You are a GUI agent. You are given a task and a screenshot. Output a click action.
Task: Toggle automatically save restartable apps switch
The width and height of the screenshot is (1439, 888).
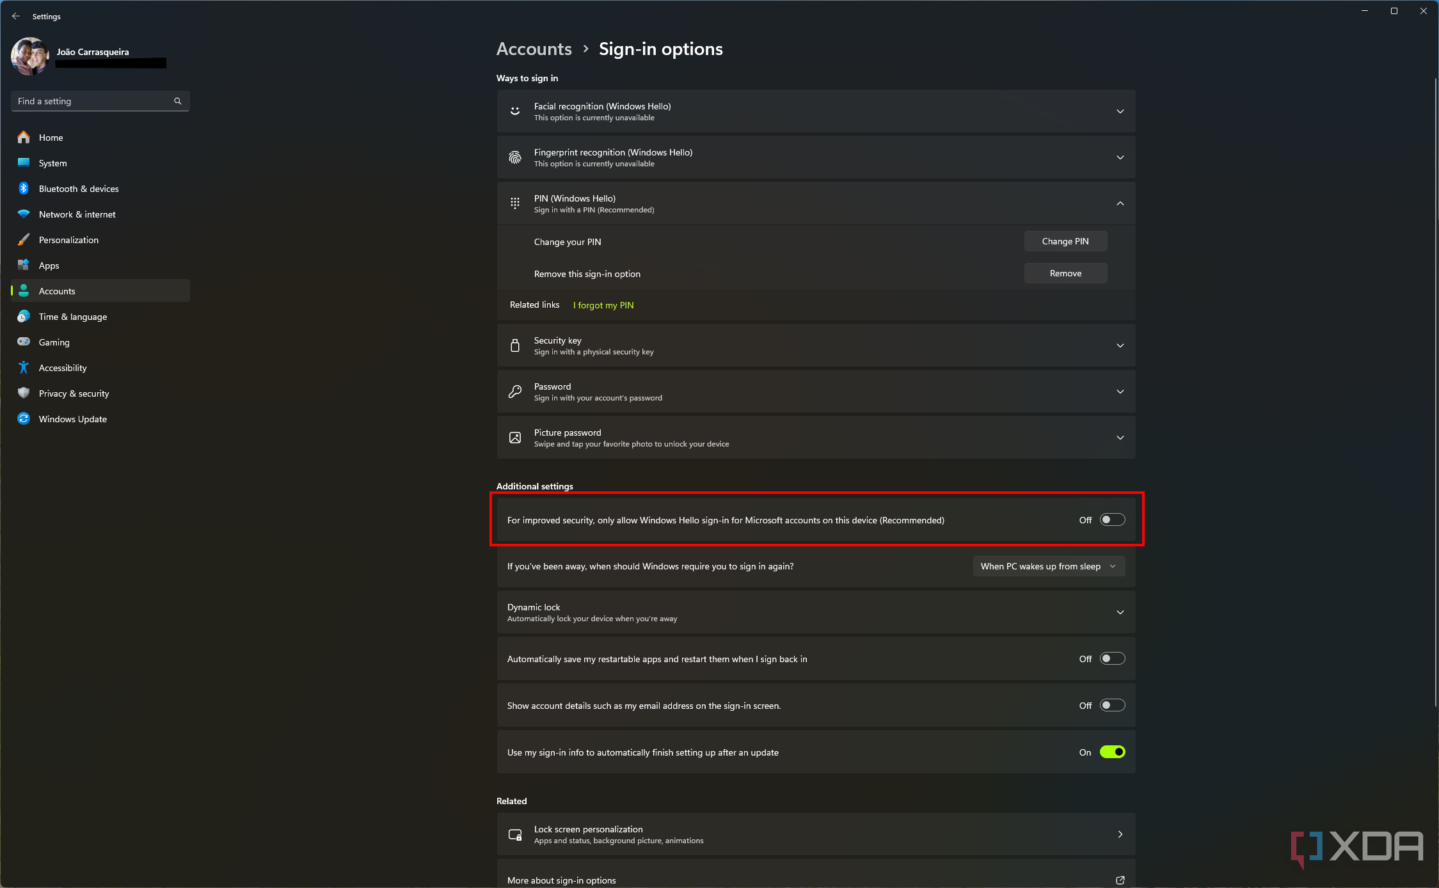pos(1112,658)
